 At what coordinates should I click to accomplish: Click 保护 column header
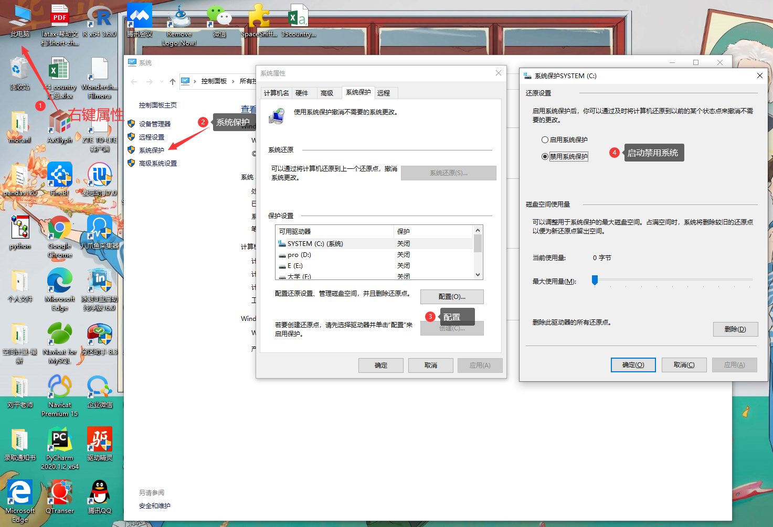[433, 232]
